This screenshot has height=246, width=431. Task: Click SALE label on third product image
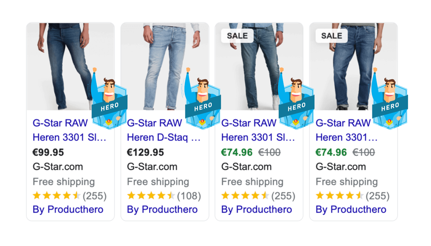(x=237, y=36)
